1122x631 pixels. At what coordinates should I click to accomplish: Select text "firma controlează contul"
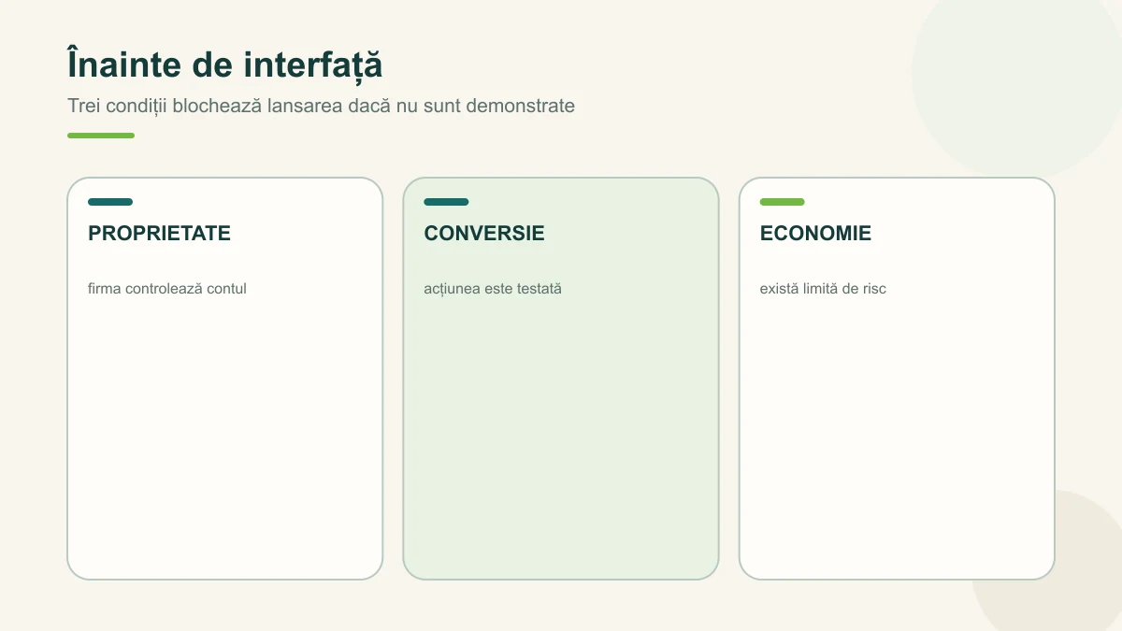point(167,289)
